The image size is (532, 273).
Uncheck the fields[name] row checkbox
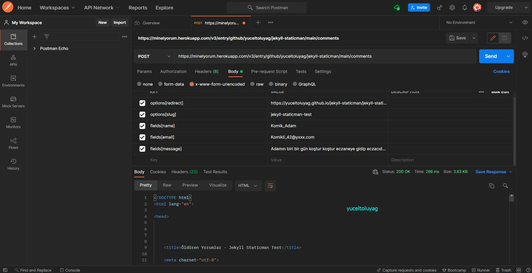coord(142,126)
